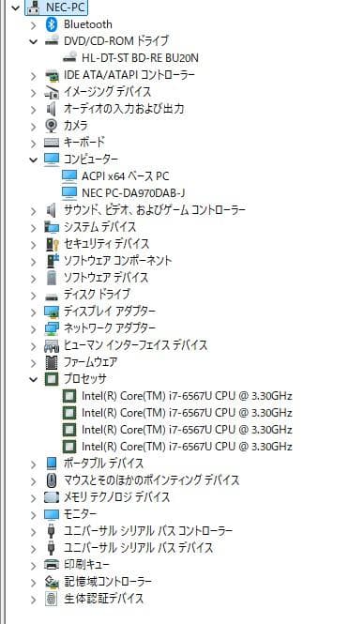Click the プロセッサ category chip icon
The width and height of the screenshot is (349, 624).
pos(52,379)
